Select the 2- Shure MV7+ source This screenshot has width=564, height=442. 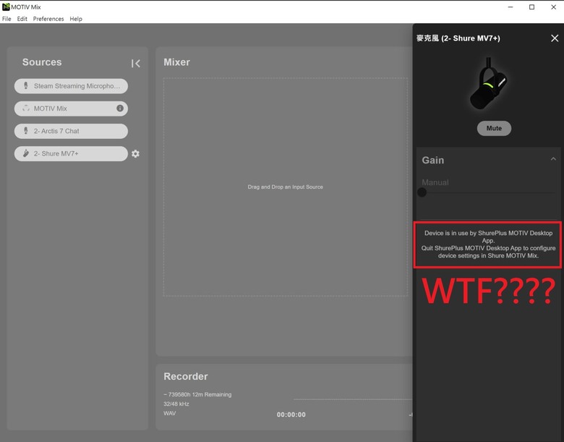[71, 153]
